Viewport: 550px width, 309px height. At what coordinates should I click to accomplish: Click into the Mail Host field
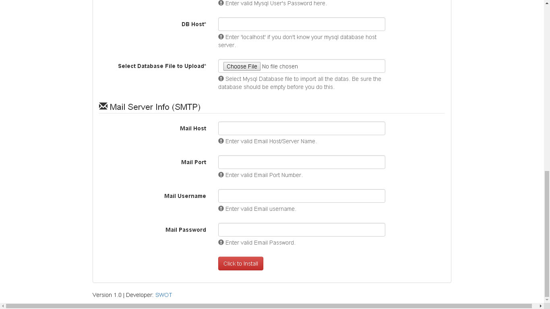[302, 128]
